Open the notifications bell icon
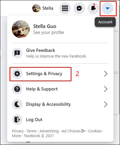The height and width of the screenshot is (145, 120). tap(93, 8)
